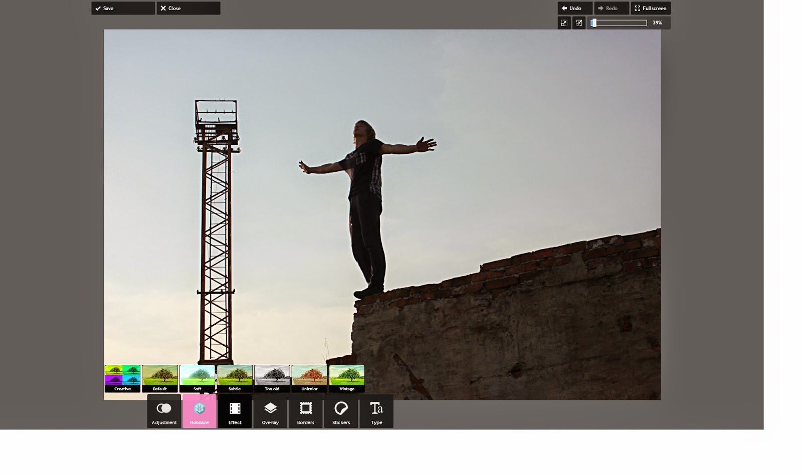Screen dimensions: 802x475
Task: Open the Borders options
Action: (306, 411)
